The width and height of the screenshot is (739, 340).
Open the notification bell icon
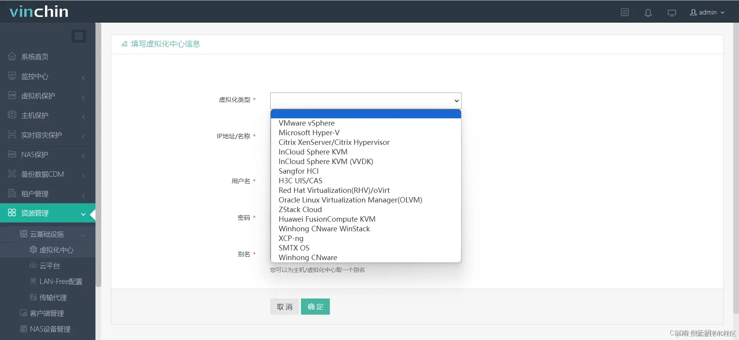(648, 13)
